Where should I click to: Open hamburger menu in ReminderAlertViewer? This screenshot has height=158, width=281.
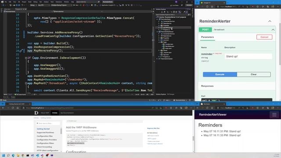(274, 115)
